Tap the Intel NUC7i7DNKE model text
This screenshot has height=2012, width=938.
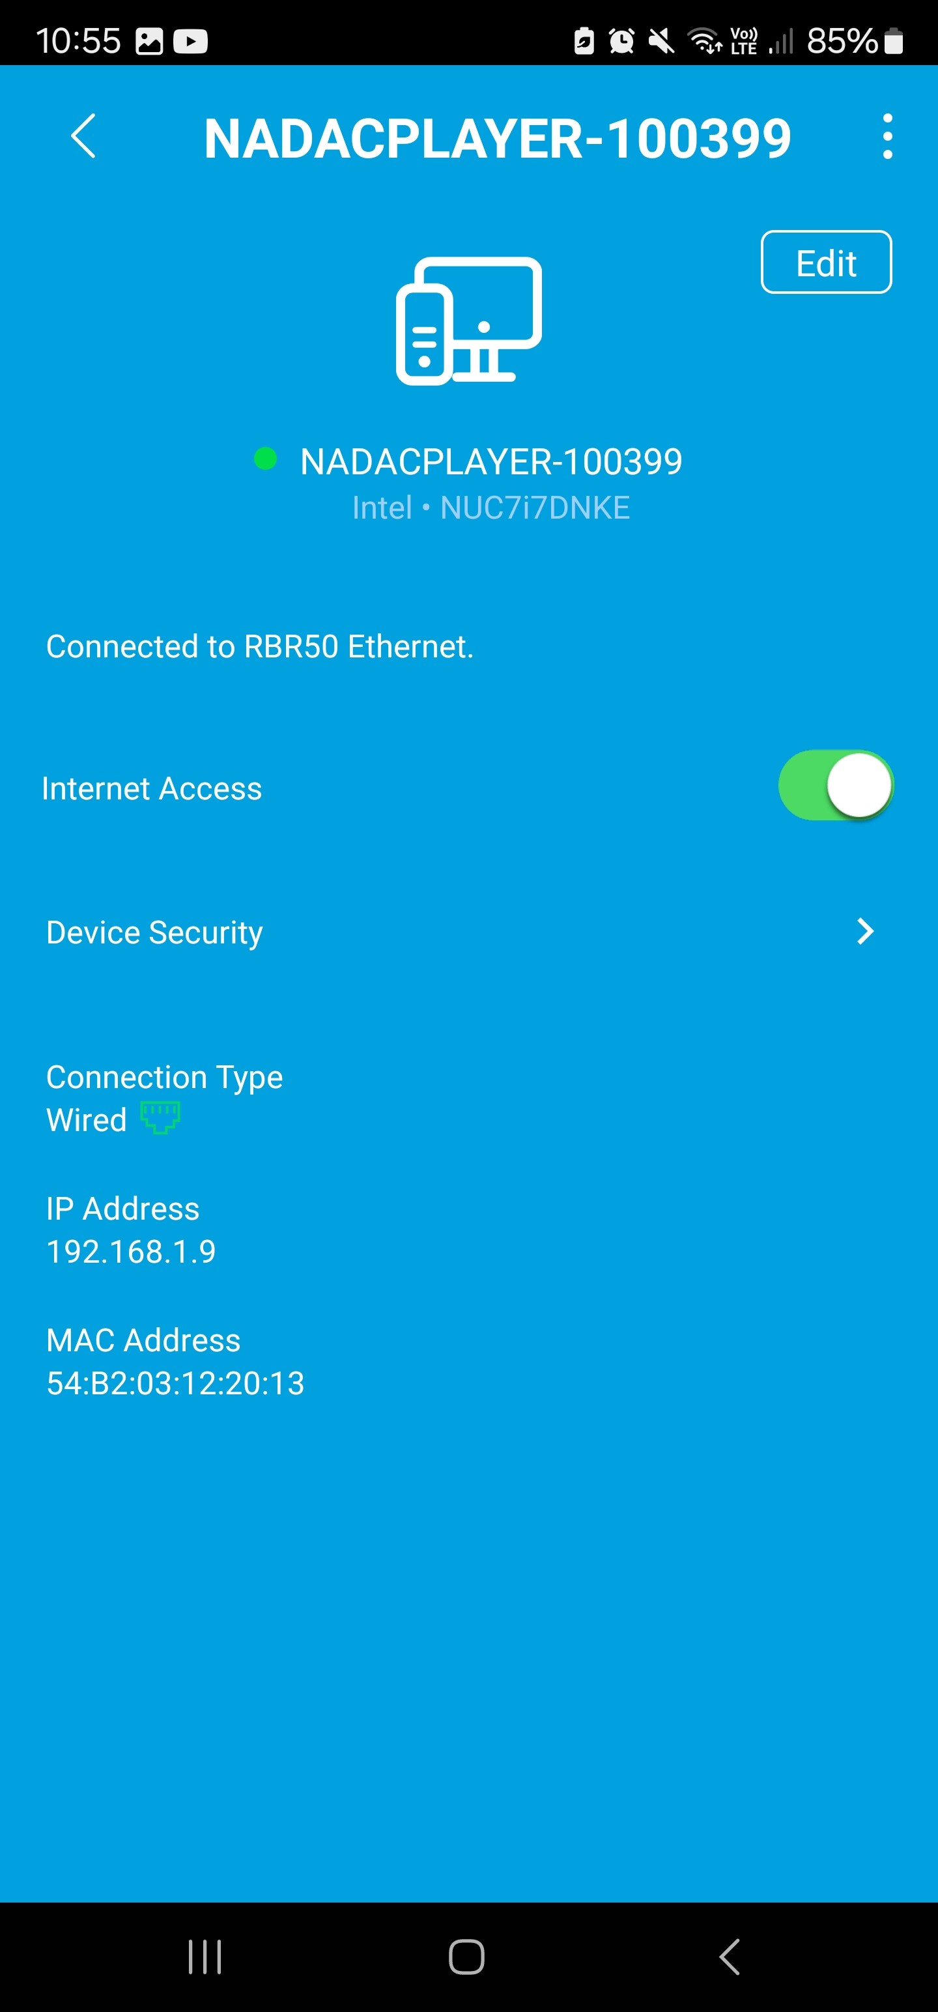[491, 508]
